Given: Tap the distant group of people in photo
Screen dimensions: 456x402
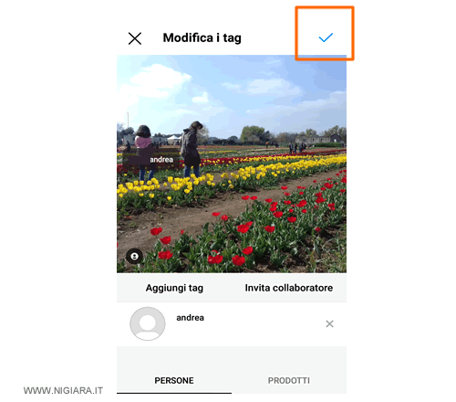Looking at the screenshot, I should point(297,148).
